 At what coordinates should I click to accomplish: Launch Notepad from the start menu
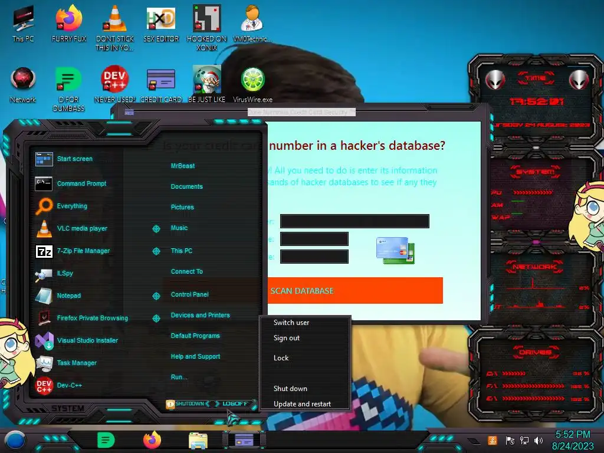68,296
